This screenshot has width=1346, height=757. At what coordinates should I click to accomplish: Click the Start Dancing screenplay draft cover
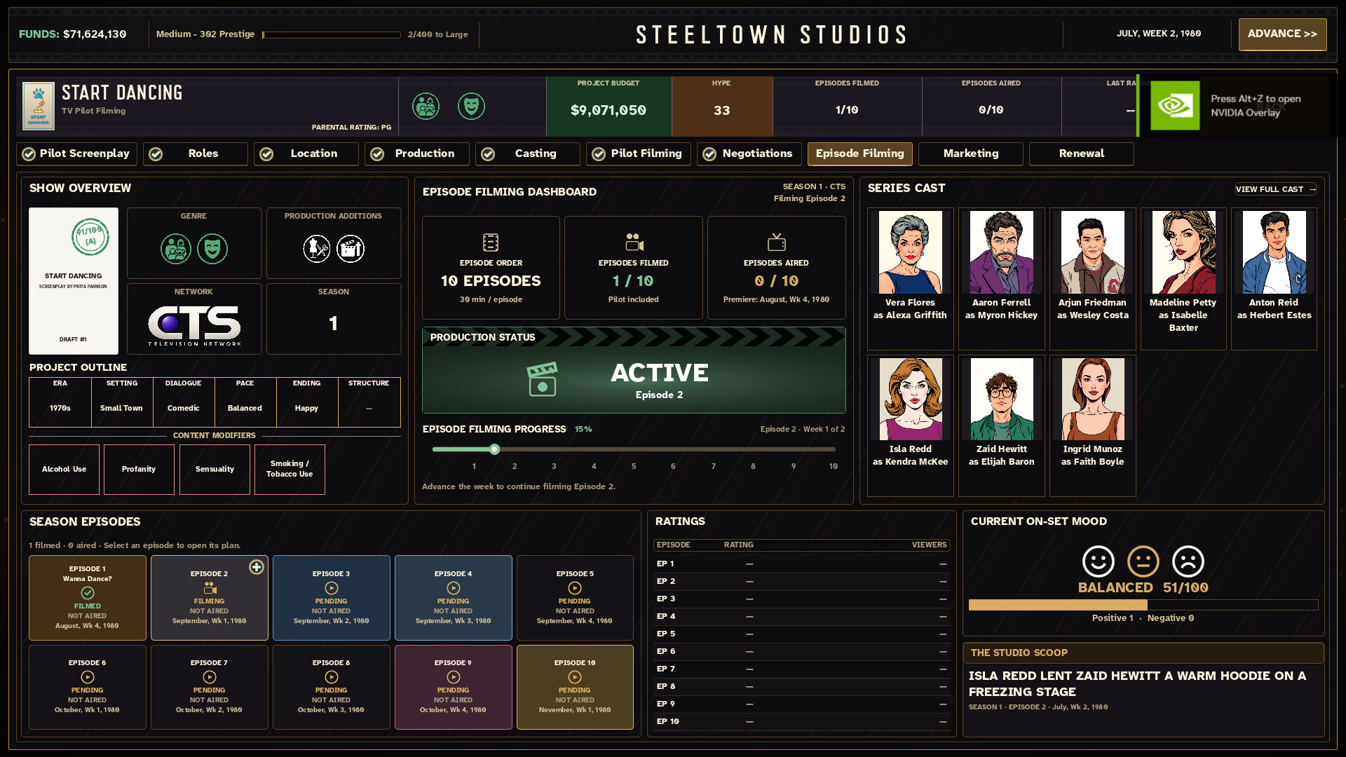(x=74, y=281)
